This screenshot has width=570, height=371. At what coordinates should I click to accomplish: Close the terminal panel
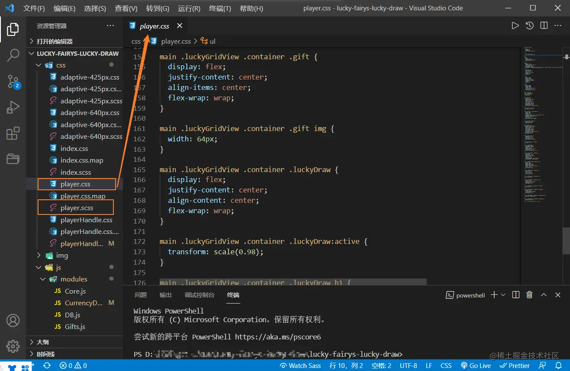click(558, 295)
